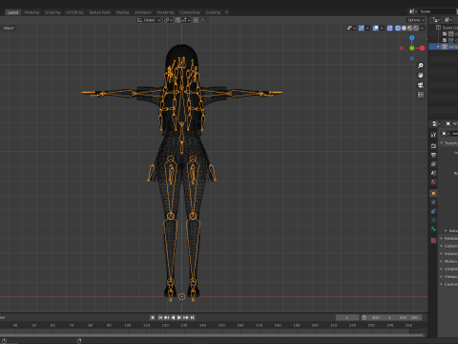Click the red X axis gizmo ball
The height and width of the screenshot is (344, 458).
coord(422,48)
